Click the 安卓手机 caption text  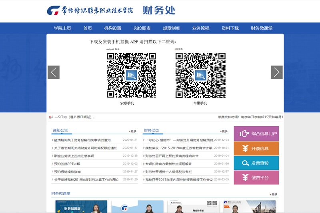[x=127, y=104]
